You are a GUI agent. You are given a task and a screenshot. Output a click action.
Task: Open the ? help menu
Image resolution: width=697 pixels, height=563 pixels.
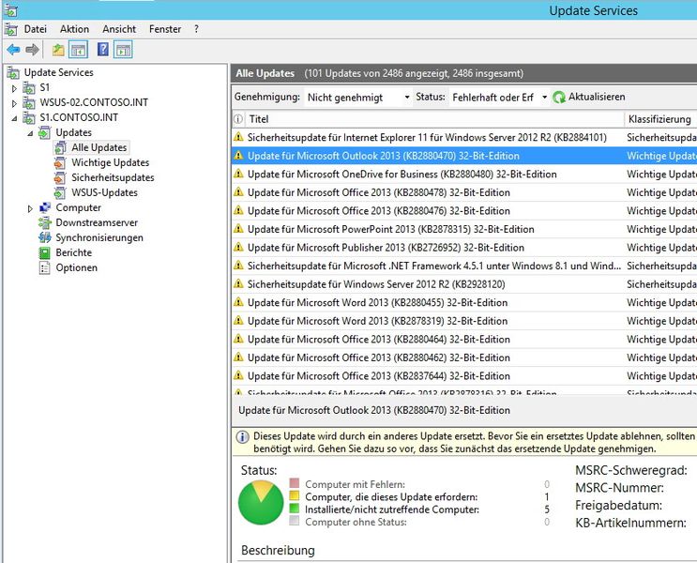pos(196,29)
